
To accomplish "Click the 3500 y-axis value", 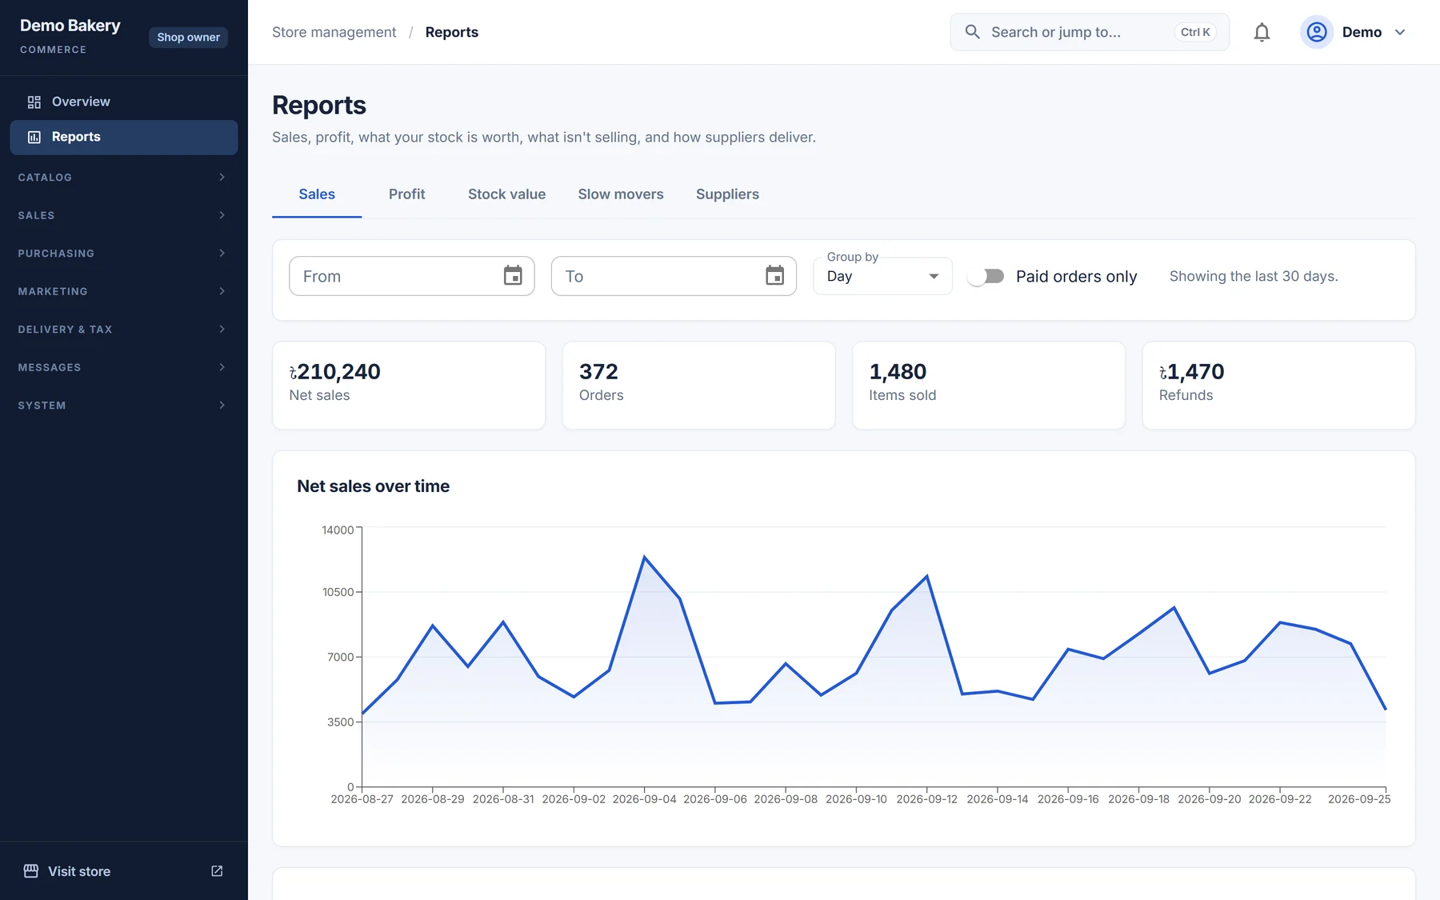I will (340, 722).
